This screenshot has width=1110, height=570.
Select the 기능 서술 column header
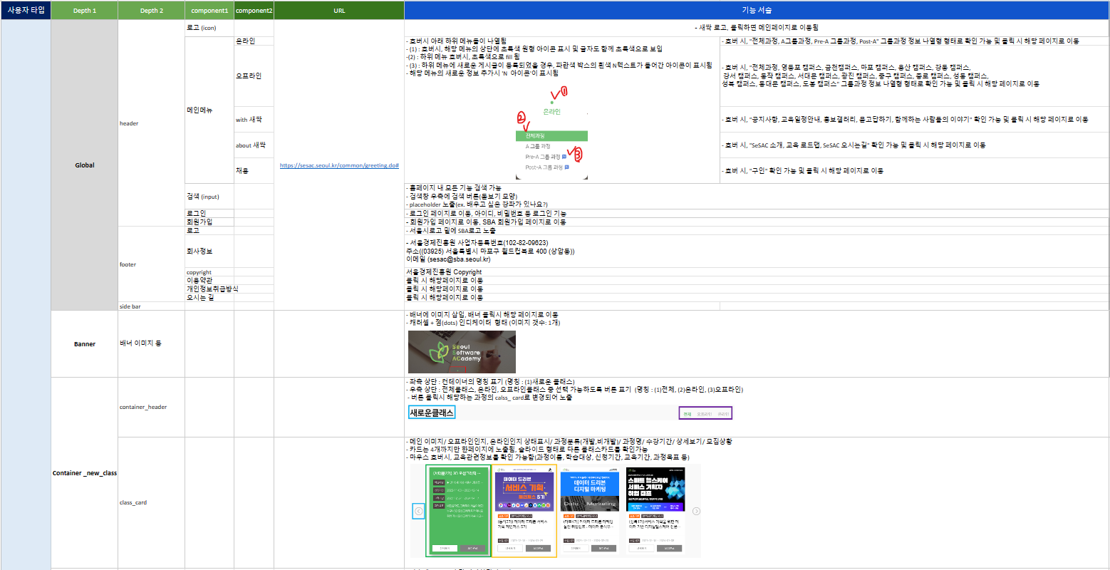(757, 10)
